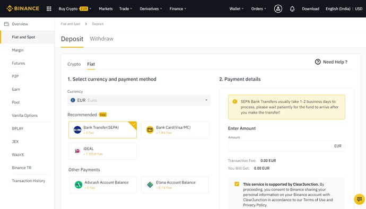Select Advcash Account Balance payment option
366x209 pixels.
(103, 185)
